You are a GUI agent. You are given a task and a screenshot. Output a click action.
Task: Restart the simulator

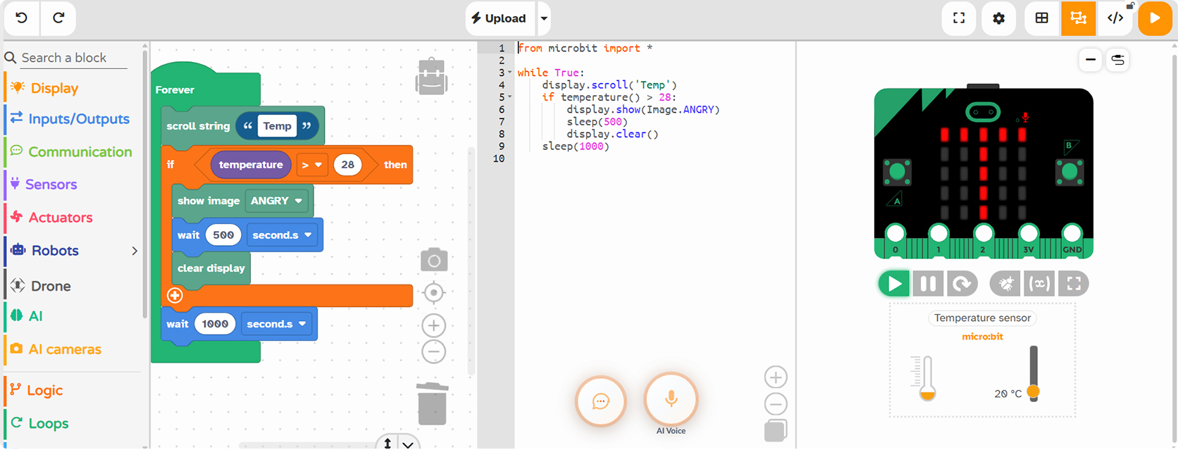point(962,284)
